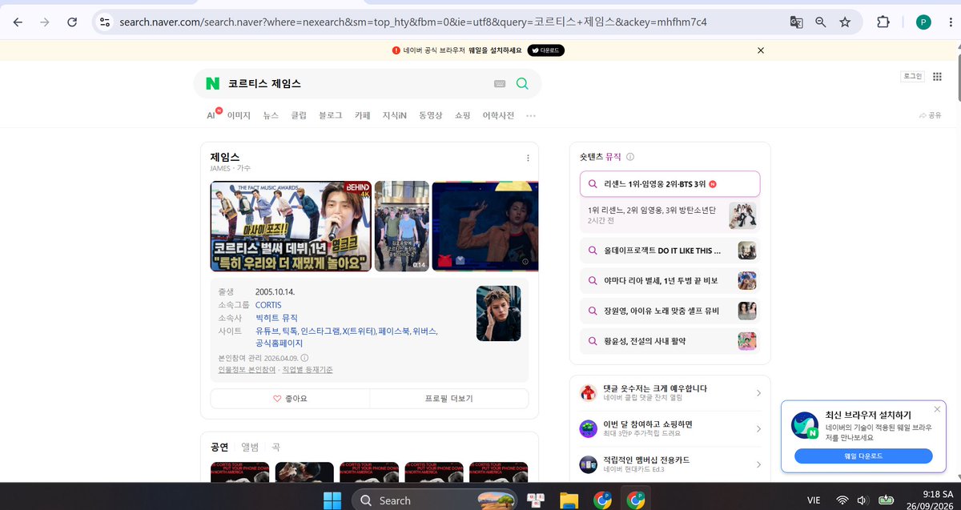Open the third video thumbnail with orange jacket
This screenshot has width=961, height=510.
[x=485, y=227]
